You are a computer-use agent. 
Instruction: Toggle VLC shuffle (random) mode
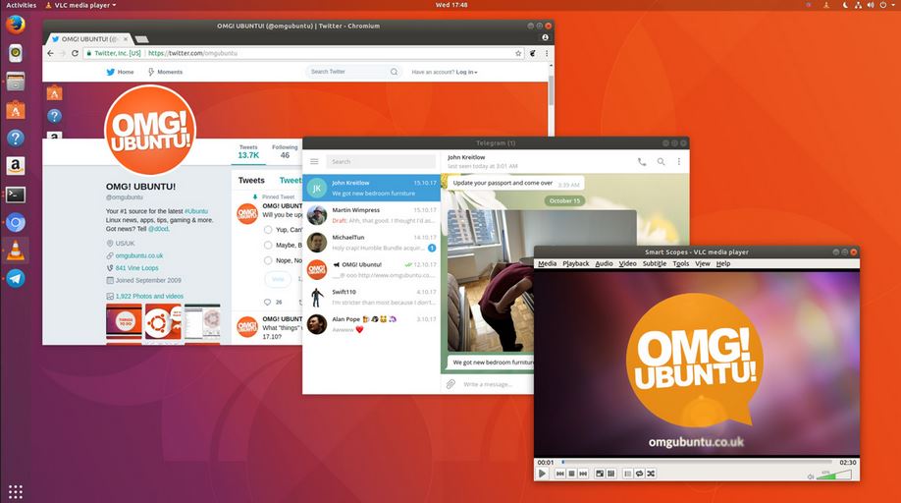[x=651, y=474]
